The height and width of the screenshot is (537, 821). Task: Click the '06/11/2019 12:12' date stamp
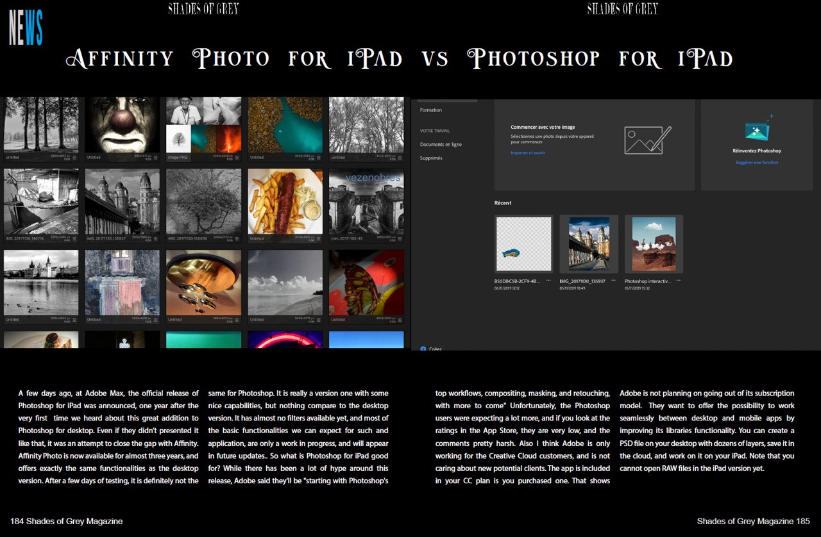[507, 288]
